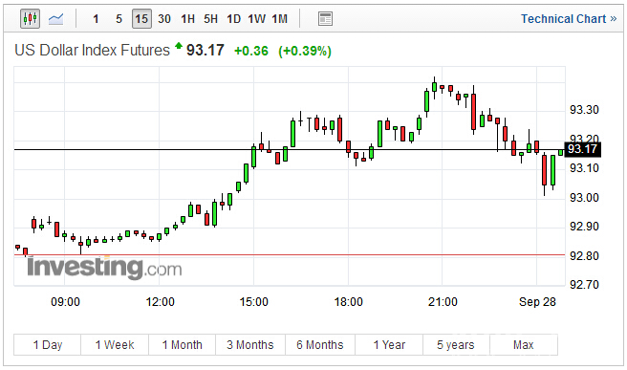The height and width of the screenshot is (370, 627).
Task: Click the 15:00 time axis label
Action: click(x=254, y=302)
